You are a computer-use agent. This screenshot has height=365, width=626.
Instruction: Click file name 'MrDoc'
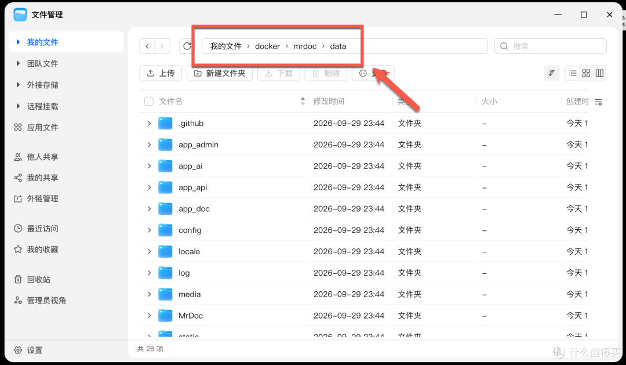[x=191, y=316]
